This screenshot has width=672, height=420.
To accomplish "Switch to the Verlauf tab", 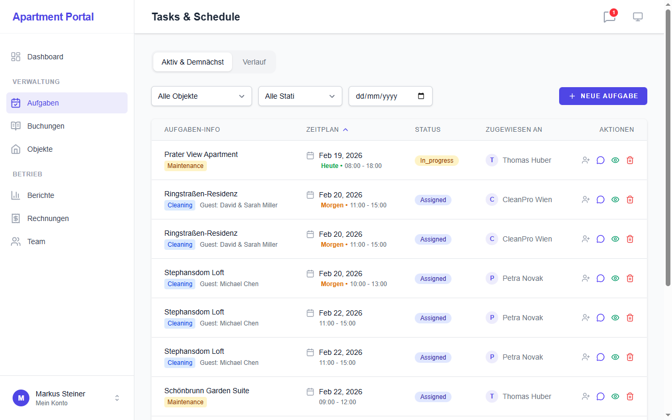I will 254,62.
